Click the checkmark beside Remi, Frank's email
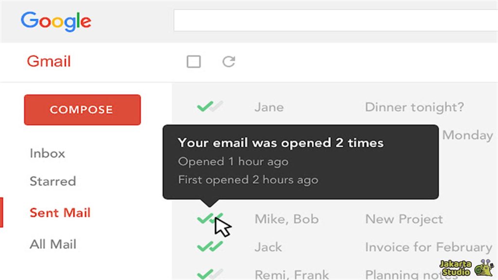498x280 pixels. point(208,273)
